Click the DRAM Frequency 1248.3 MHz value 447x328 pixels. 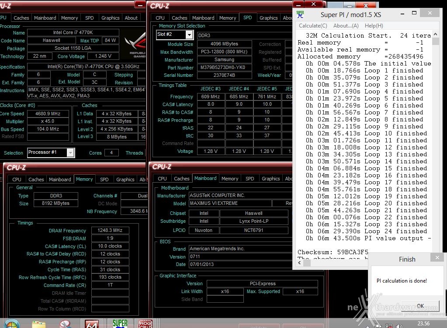[110, 230]
